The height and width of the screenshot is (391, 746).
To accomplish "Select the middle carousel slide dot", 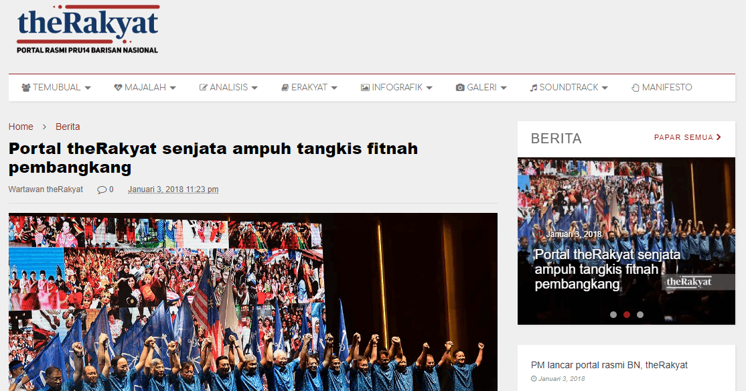I will click(627, 314).
